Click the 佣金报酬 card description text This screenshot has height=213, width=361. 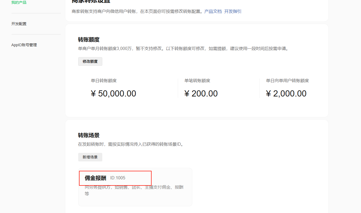[x=134, y=190]
